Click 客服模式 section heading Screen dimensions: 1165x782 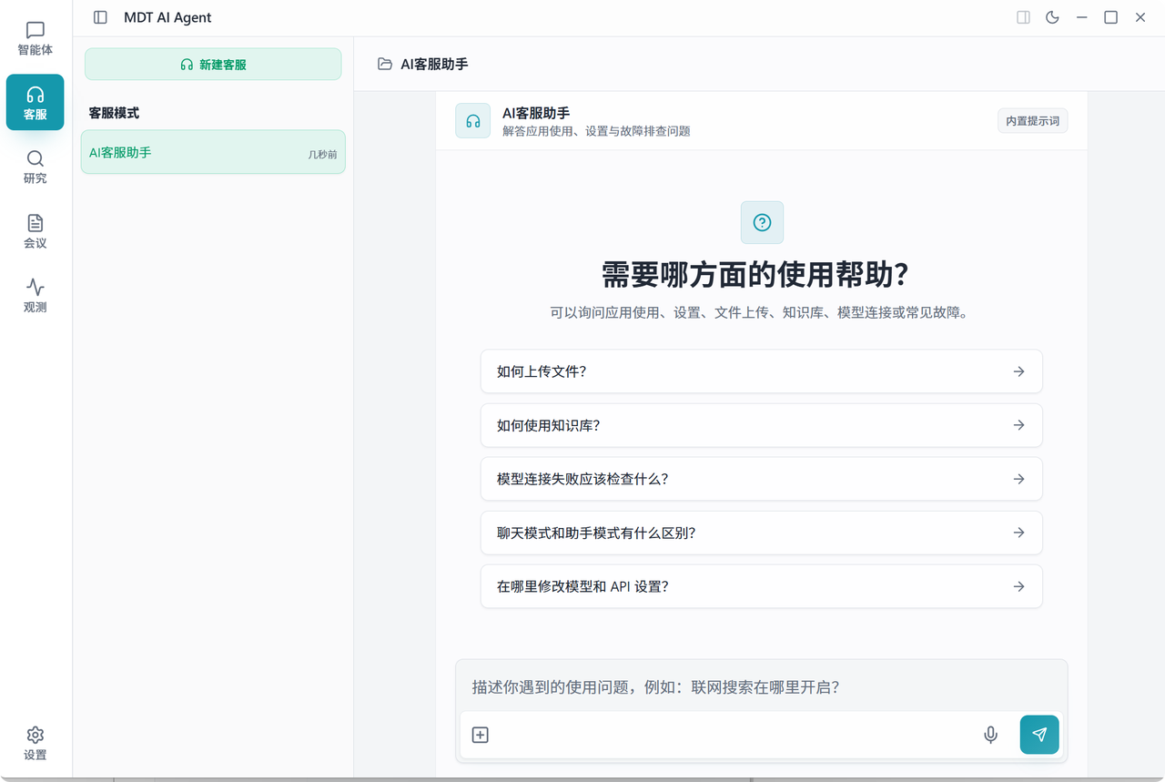pos(114,113)
